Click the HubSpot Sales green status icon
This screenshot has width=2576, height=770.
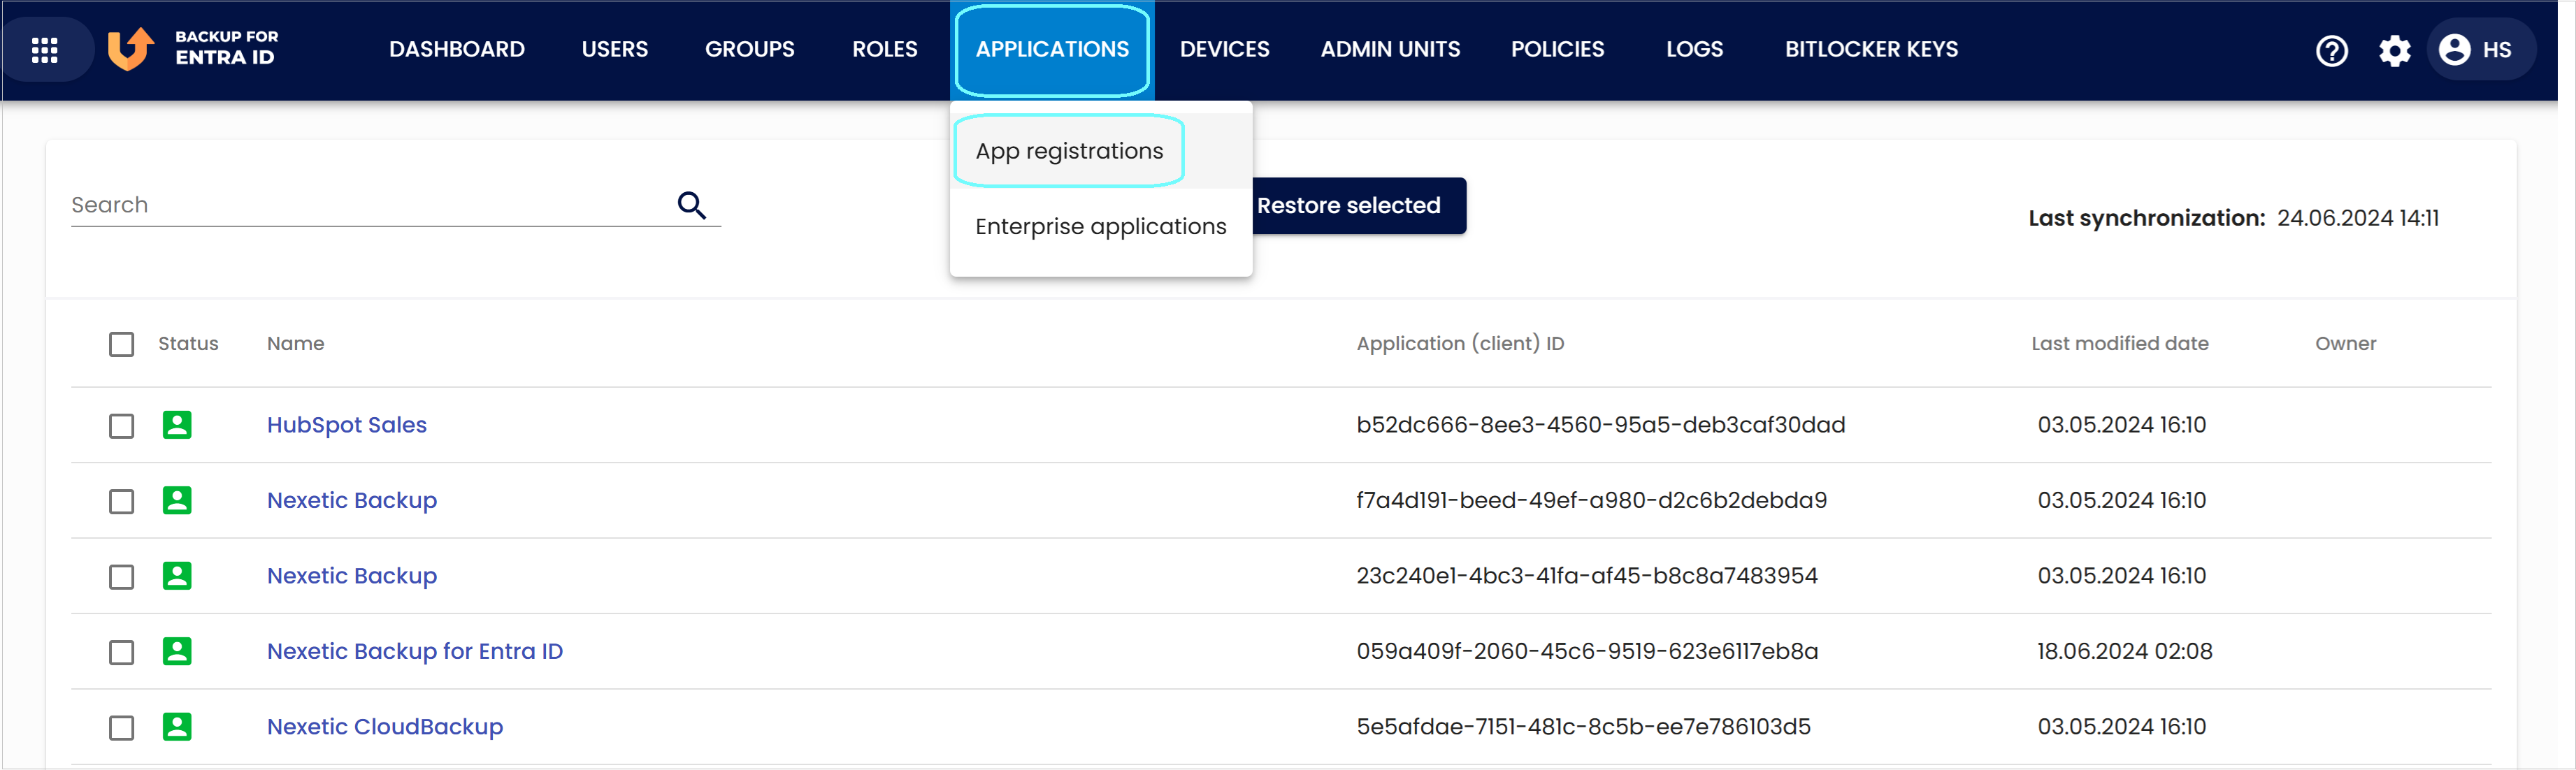tap(177, 425)
